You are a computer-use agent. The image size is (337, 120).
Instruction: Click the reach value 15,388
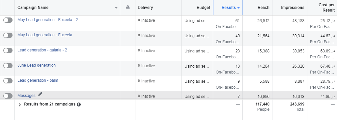[263, 51]
